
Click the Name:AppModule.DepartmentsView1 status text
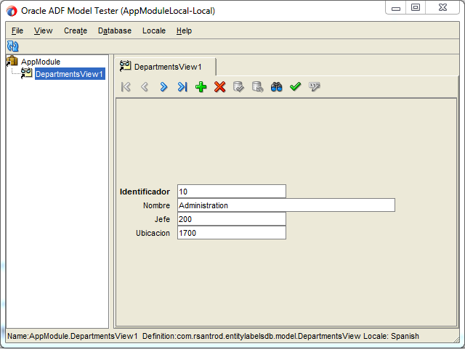73,336
